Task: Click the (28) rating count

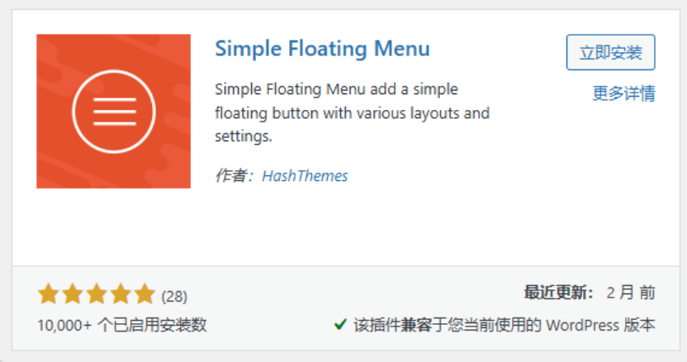Action: 174,297
